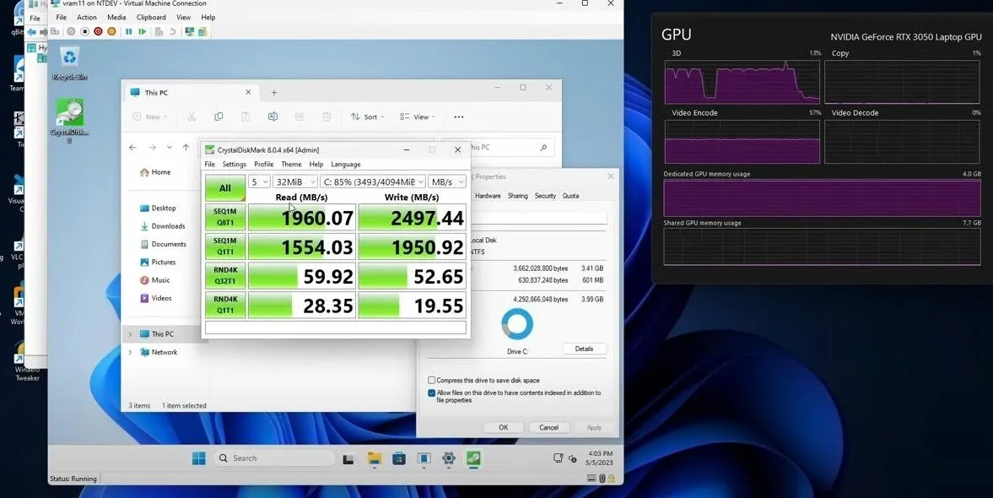Open the C: drive selection dropdown

[372, 181]
